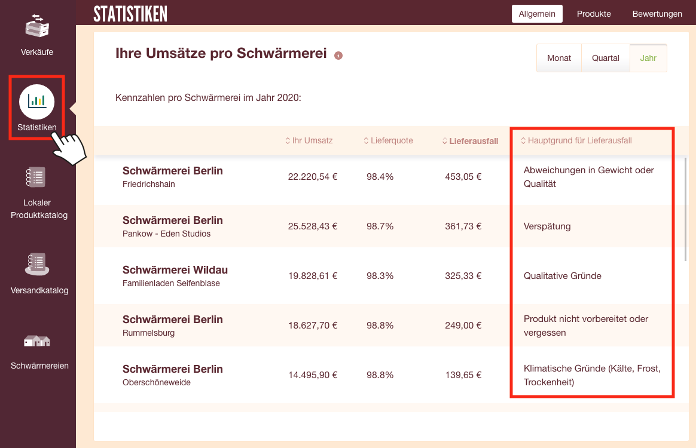This screenshot has width=696, height=448.
Task: Click the 'Kennzahlen pro Schwärmerei im Jahr 2020' text
Action: pyautogui.click(x=208, y=97)
